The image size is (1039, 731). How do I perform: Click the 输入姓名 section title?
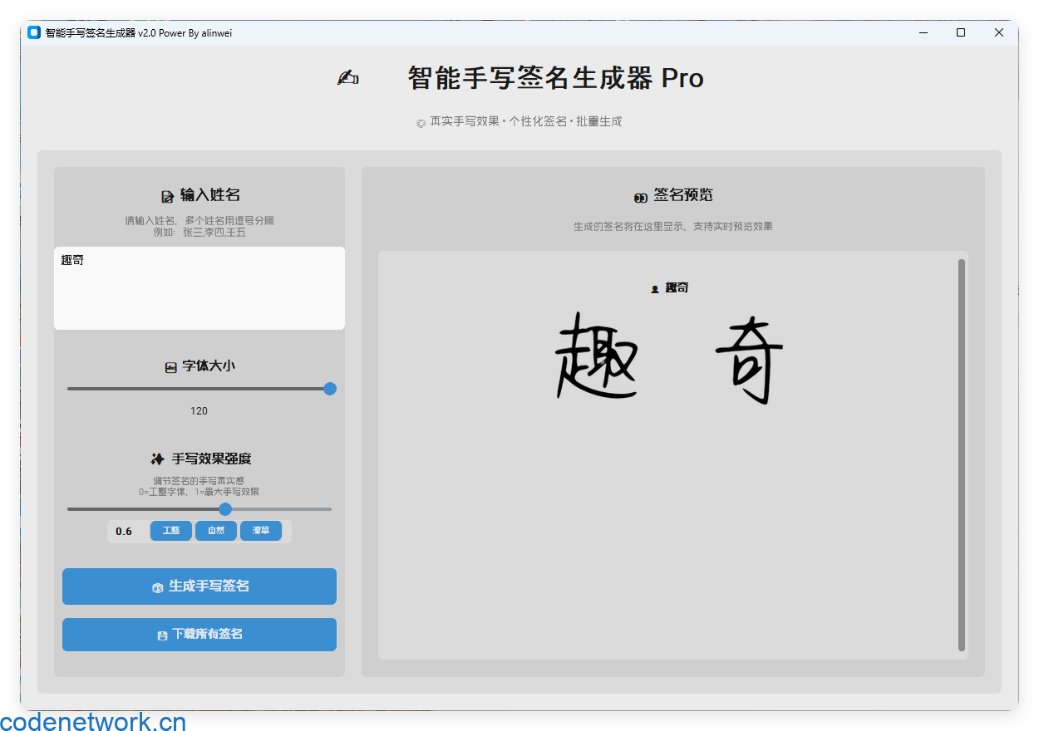coord(210,195)
